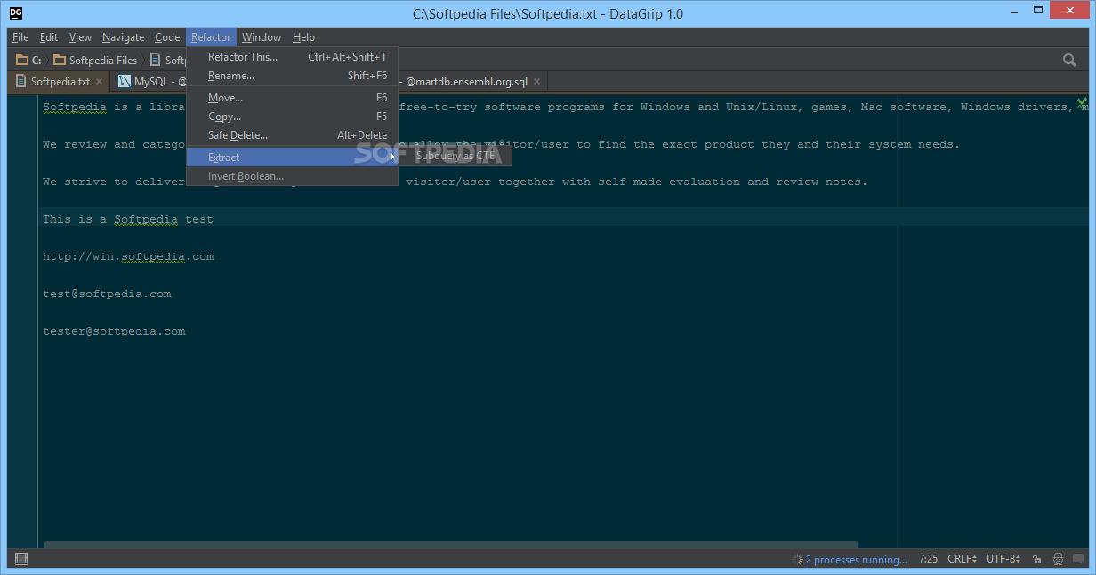The height and width of the screenshot is (575, 1096).
Task: Open the File menu
Action: point(20,37)
